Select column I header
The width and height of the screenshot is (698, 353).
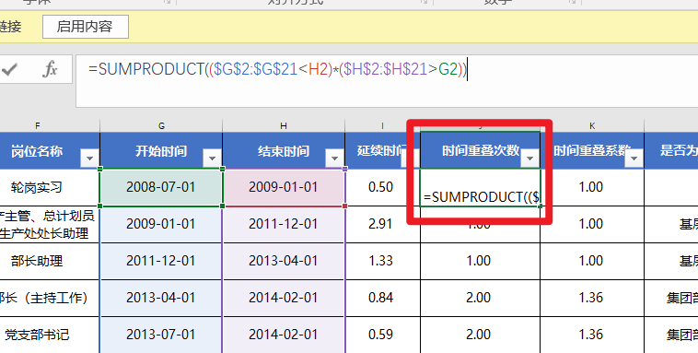382,126
